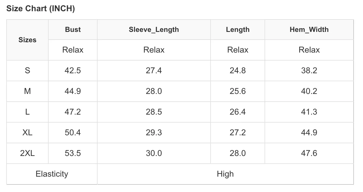Click sleeve length value 29.3
The width and height of the screenshot is (363, 192).
click(x=154, y=133)
